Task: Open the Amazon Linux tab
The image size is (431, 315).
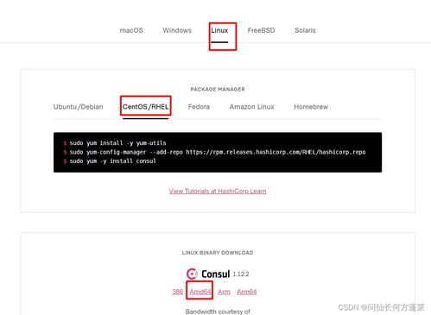Action: click(251, 107)
